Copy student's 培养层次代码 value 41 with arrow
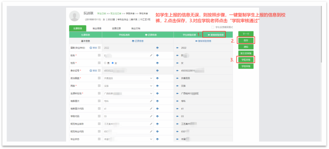 (177, 108)
